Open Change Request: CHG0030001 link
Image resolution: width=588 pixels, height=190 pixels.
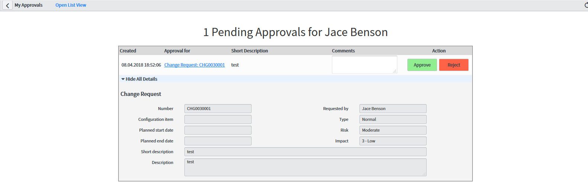pyautogui.click(x=194, y=65)
